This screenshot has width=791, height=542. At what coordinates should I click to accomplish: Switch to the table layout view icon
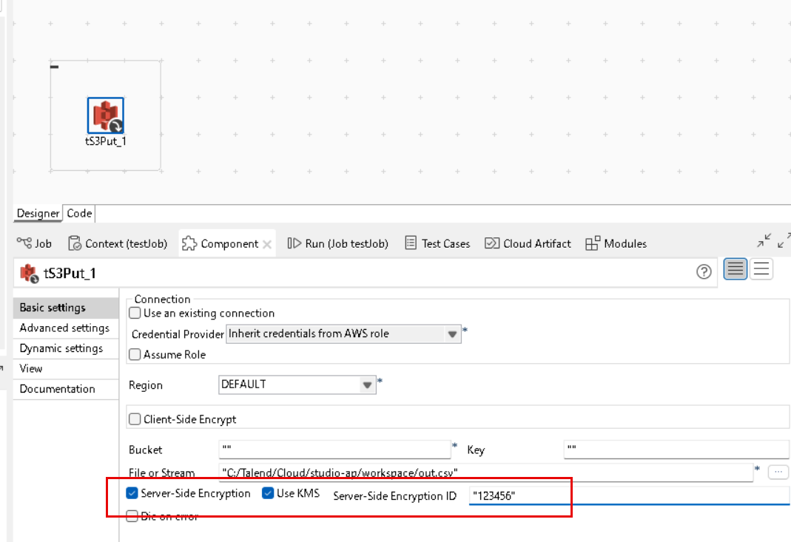[x=735, y=268]
